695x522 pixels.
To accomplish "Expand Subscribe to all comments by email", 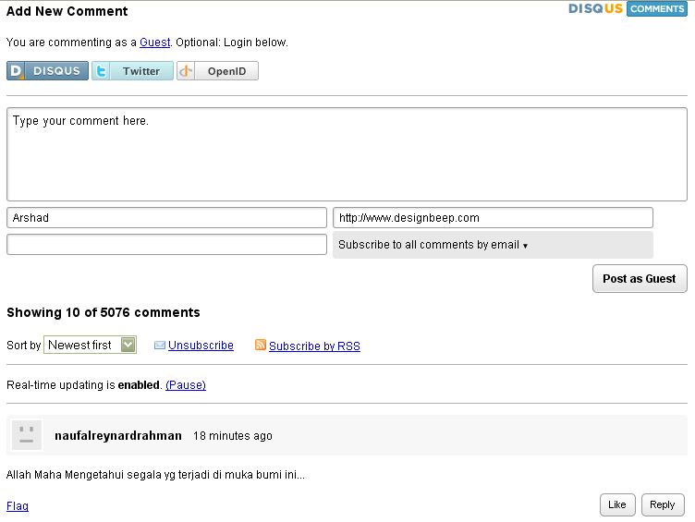I will click(x=433, y=245).
